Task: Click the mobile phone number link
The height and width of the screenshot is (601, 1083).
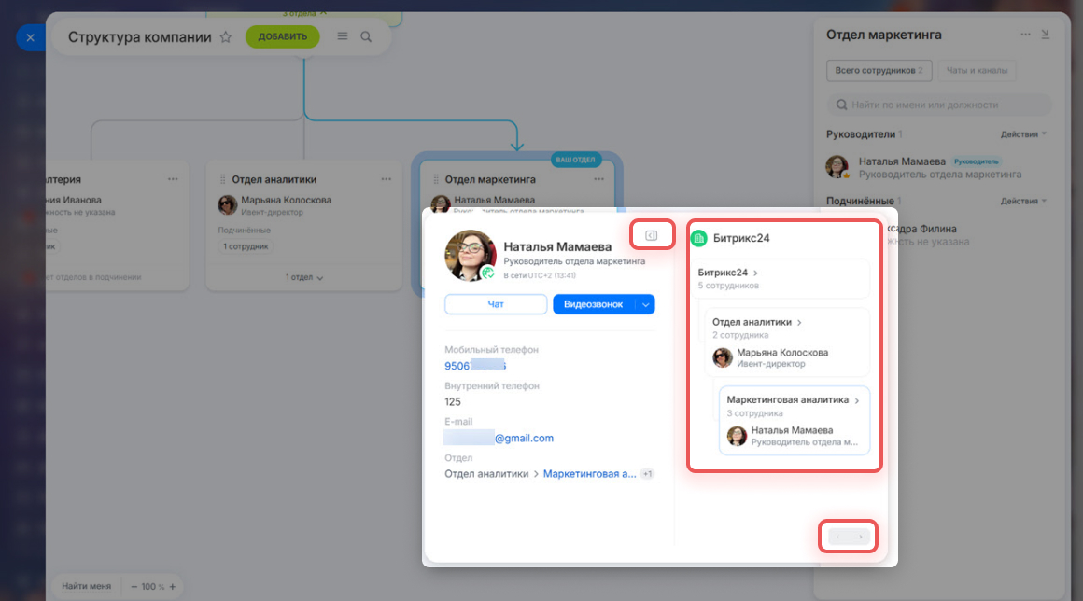Action: point(475,366)
